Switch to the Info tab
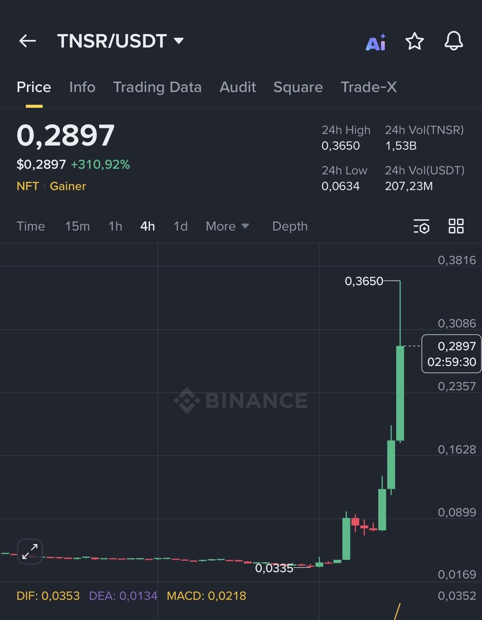482x620 pixels. 82,87
